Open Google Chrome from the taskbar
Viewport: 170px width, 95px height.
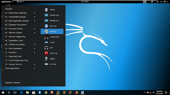46,93
